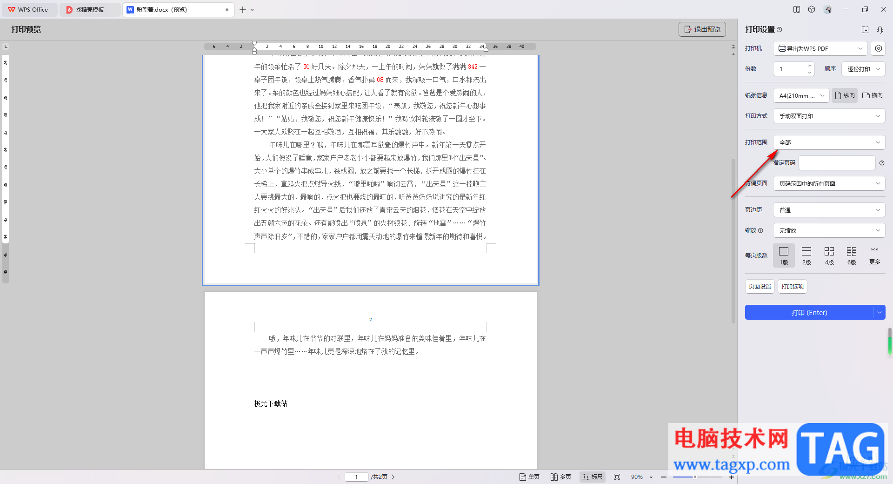Viewport: 893px width, 484px height.
Task: Open more pages-per-sheet options
Action: tap(874, 255)
